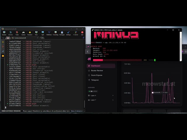Click the 'Bots Used:' line in CNC window
Viewport: 187px width, 140px height.
(x=101, y=54)
